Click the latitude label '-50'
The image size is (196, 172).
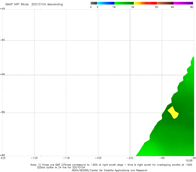click(2, 74)
